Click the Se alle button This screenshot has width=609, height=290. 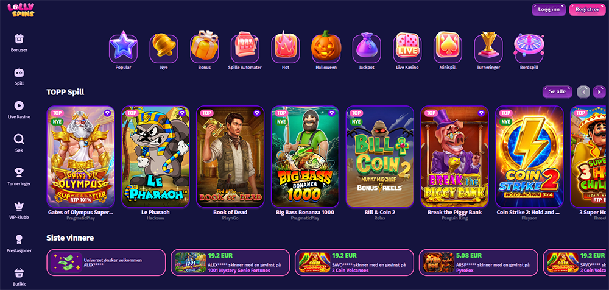point(557,92)
